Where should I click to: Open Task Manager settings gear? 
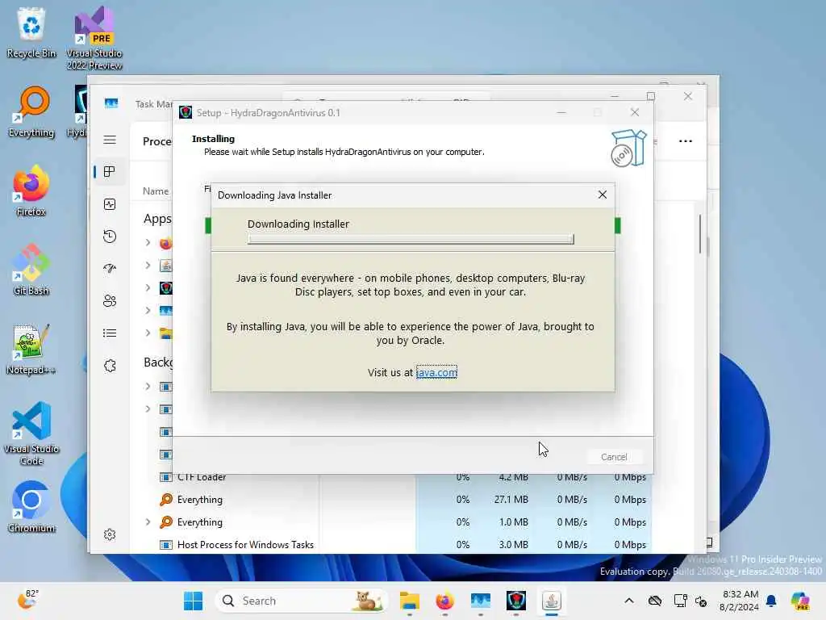[x=110, y=534]
